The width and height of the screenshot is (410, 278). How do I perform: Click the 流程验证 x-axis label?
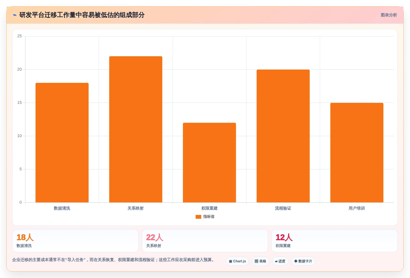point(283,208)
